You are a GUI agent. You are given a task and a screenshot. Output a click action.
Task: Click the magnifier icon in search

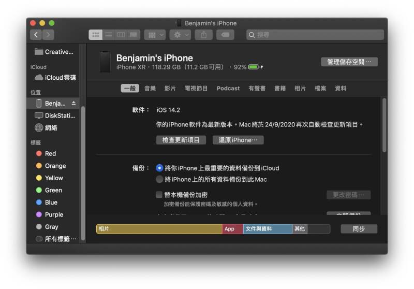tap(252, 35)
